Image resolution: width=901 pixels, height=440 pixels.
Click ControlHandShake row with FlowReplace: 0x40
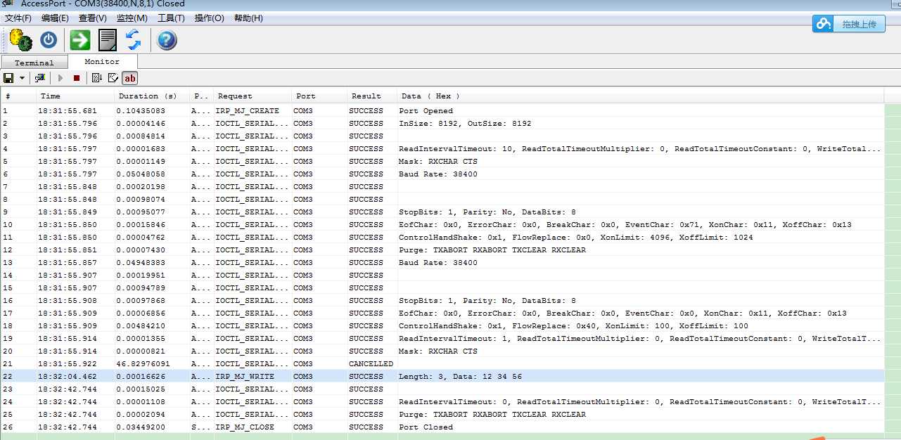pyautogui.click(x=573, y=326)
